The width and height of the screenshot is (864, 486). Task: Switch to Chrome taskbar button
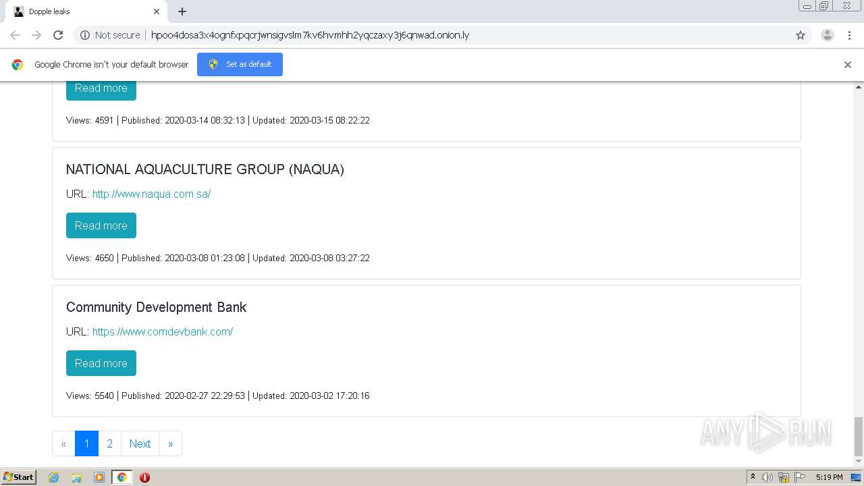(x=122, y=477)
